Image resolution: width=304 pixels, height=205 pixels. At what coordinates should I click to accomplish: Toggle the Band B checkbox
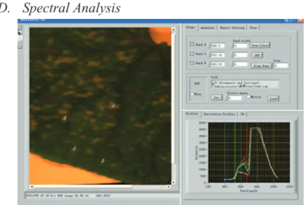(192, 63)
